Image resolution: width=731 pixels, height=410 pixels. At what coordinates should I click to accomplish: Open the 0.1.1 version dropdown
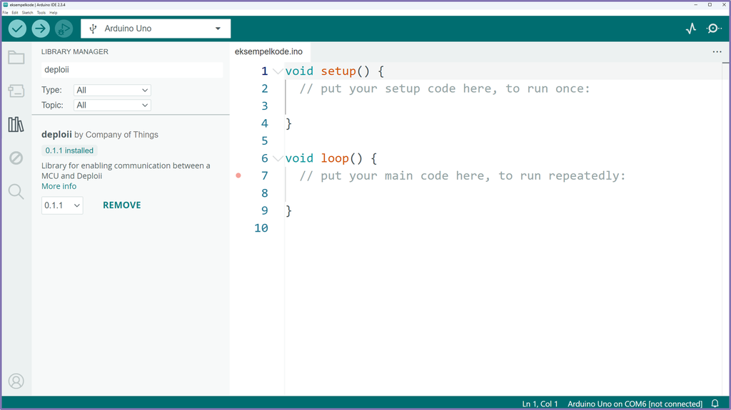click(x=63, y=205)
